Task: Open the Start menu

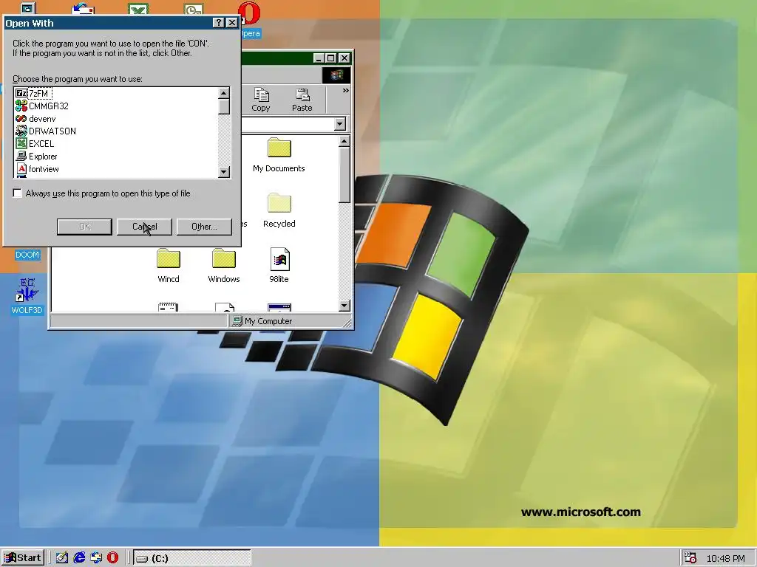Action: [23, 558]
